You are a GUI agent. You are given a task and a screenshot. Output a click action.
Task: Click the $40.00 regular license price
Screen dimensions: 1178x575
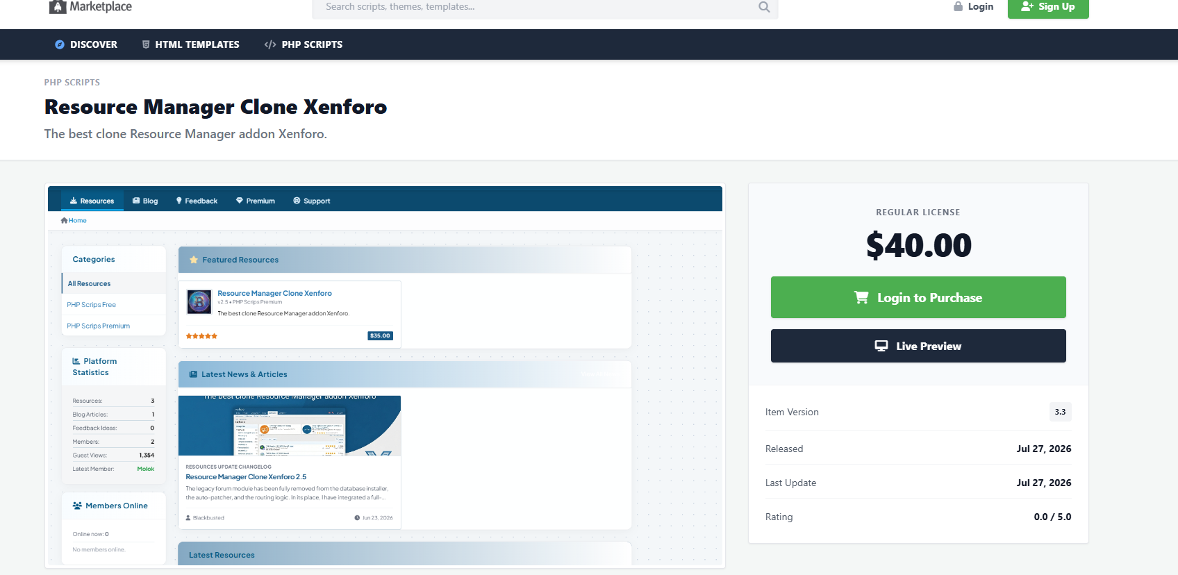[x=918, y=245]
